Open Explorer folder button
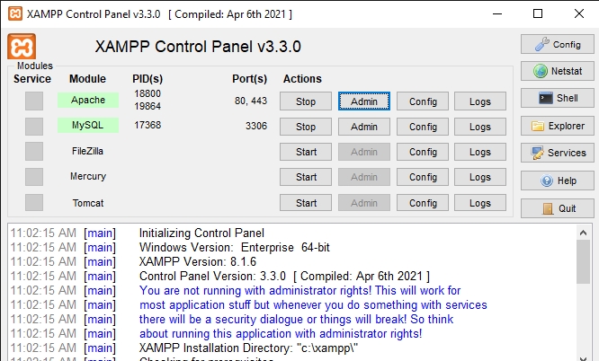This screenshot has height=361, width=599. (x=558, y=126)
